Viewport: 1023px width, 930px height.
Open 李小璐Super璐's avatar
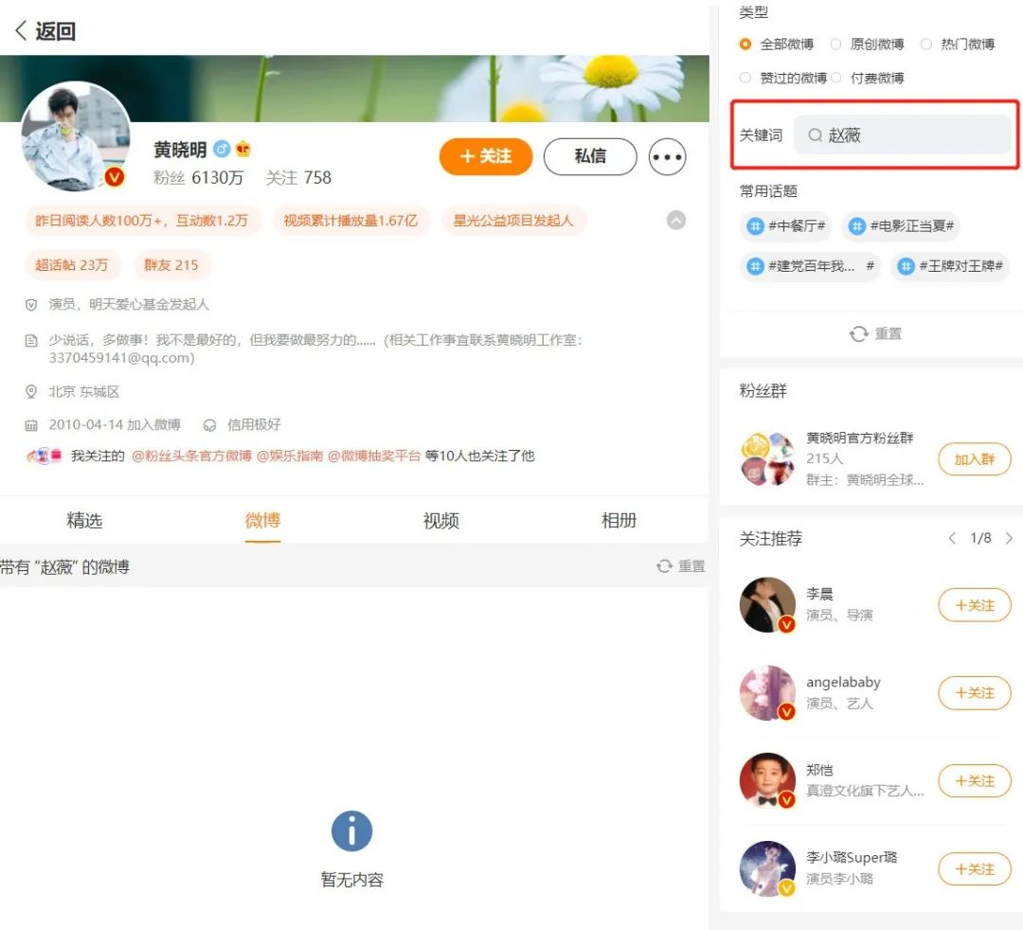click(x=767, y=868)
